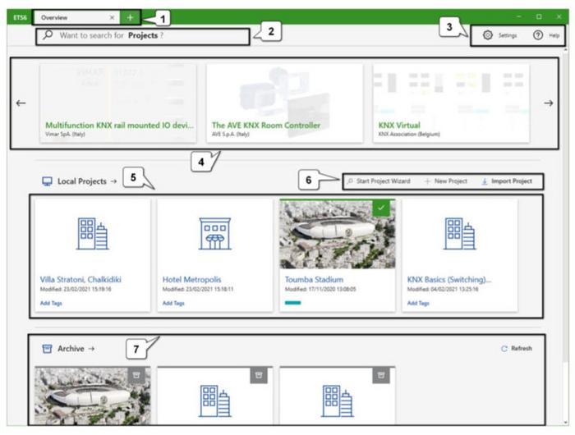Switch to the Overview tab
Screen dimensions: 575x435
click(x=70, y=17)
